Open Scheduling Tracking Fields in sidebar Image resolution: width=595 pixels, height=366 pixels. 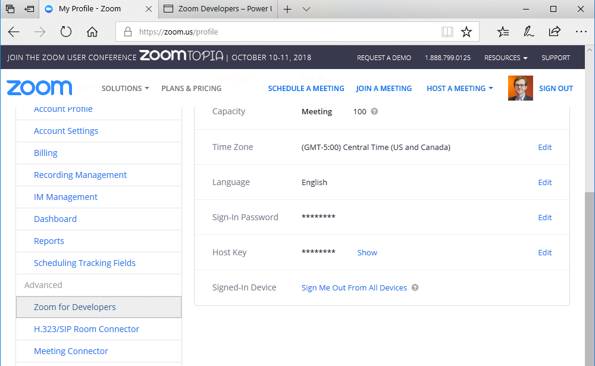(84, 263)
